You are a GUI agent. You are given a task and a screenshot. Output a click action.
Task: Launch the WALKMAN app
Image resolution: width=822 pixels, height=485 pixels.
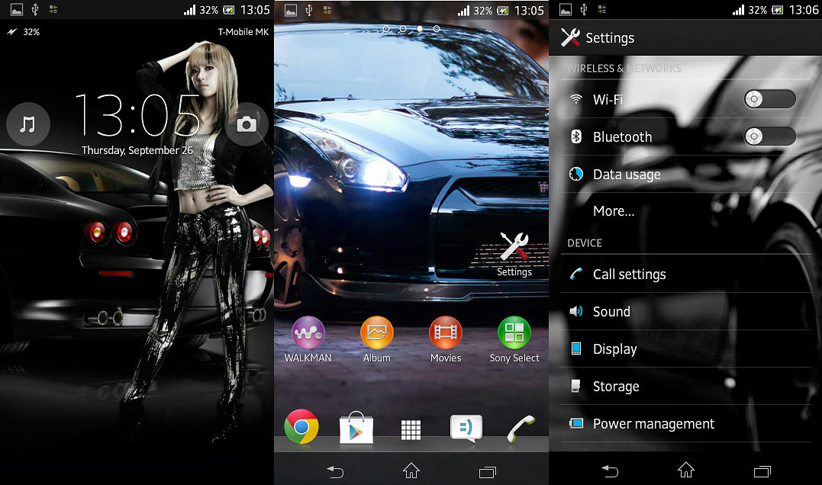pos(308,339)
